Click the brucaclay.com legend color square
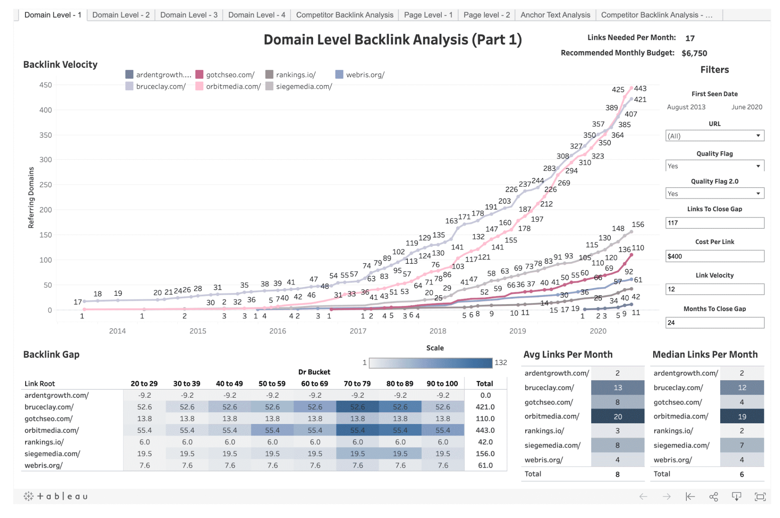 point(130,87)
